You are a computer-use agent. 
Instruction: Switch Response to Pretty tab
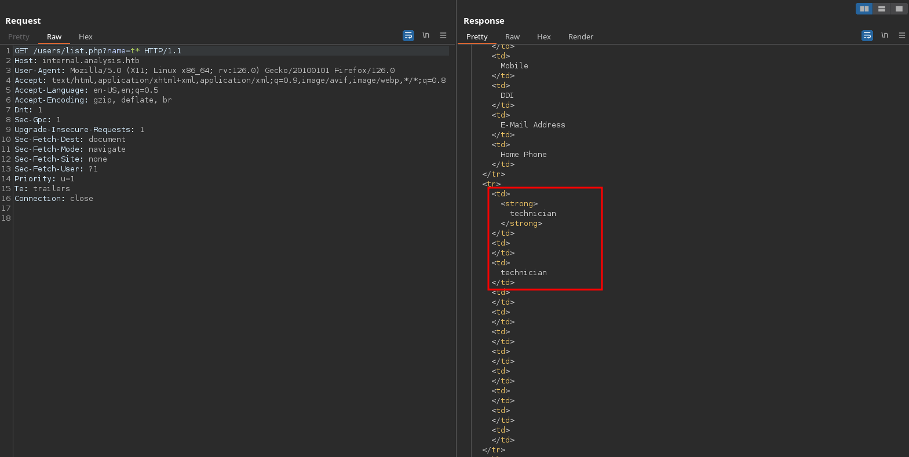tap(477, 36)
